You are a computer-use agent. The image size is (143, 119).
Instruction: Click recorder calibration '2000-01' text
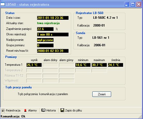(x=99, y=25)
